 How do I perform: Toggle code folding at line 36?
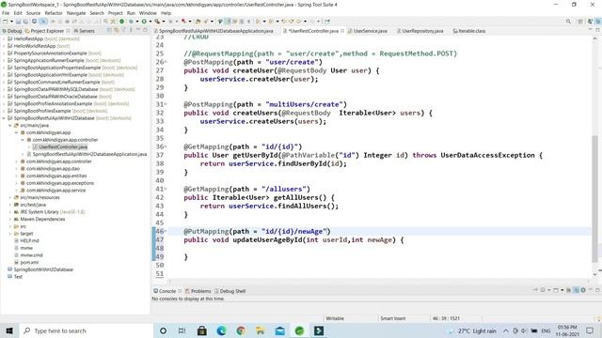point(166,146)
